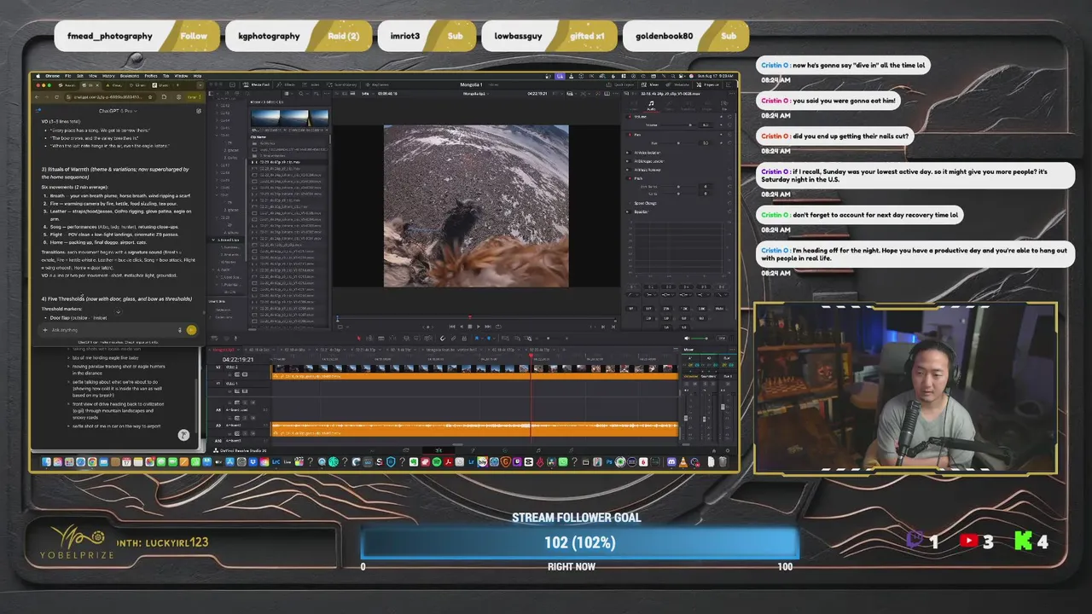This screenshot has height=614, width=1092.
Task: Add a marker with the Marker icon
Action: click(x=489, y=339)
